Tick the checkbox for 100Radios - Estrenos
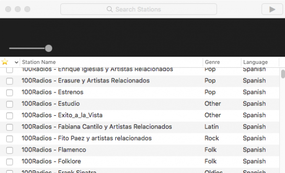Screen dimensions: 285x173 pos(9,92)
